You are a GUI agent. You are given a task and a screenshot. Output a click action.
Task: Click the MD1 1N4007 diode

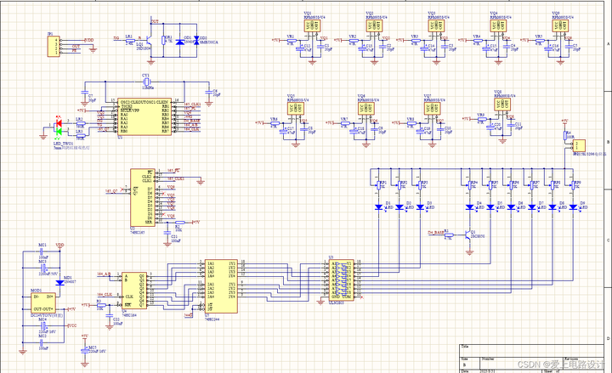(59, 282)
